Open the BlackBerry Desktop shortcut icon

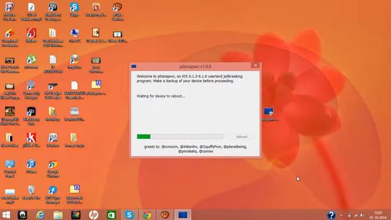53,11
